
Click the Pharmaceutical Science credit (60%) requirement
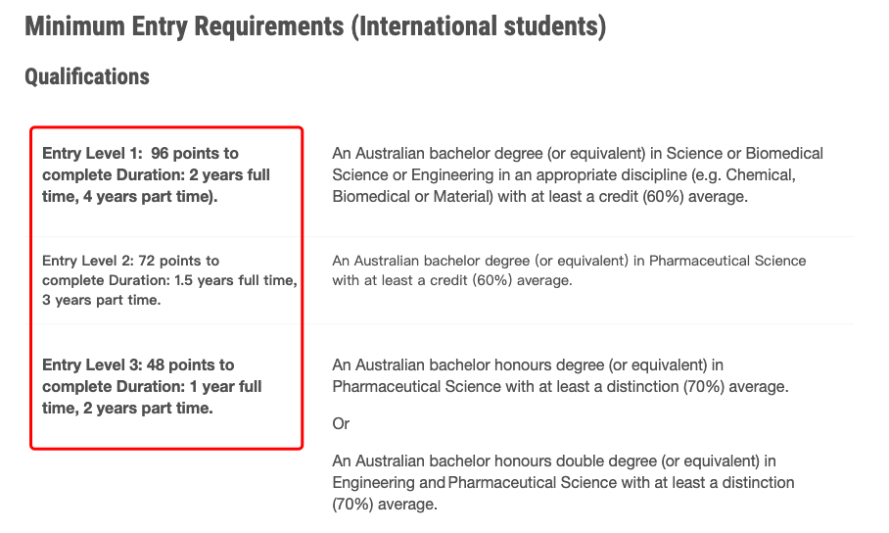point(569,270)
